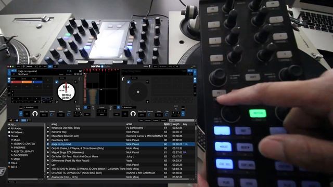Open the MISC crate
The height and width of the screenshot is (187, 333).
17,159
